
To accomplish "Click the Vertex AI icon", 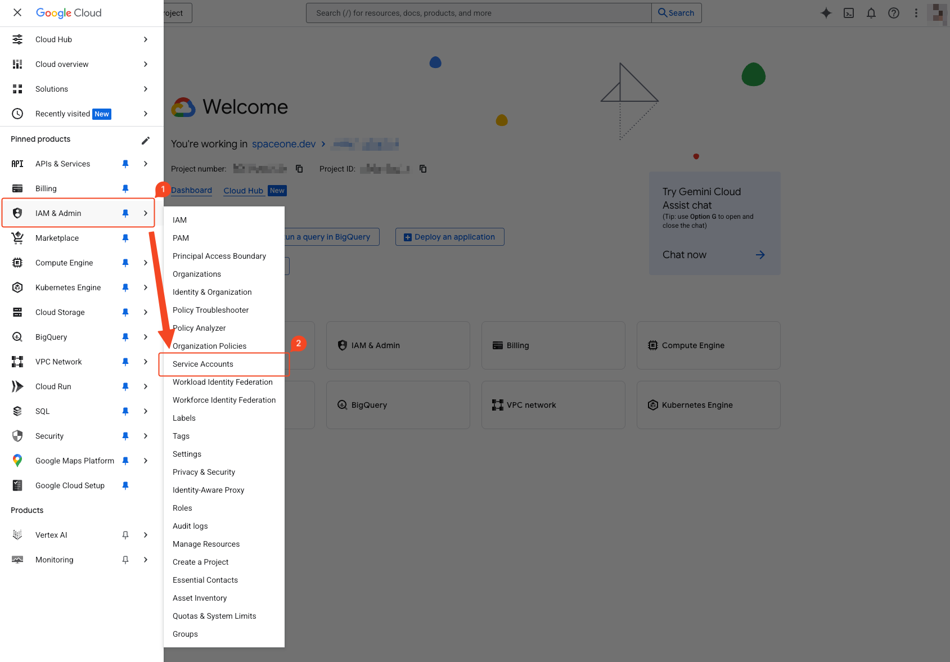I will pos(17,535).
